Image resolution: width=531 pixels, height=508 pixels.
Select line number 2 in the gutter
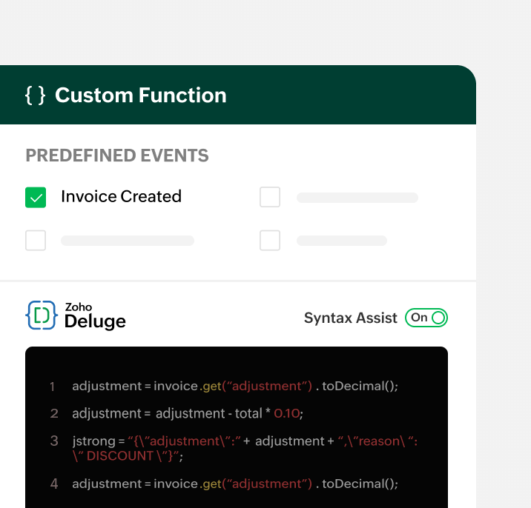pos(53,413)
